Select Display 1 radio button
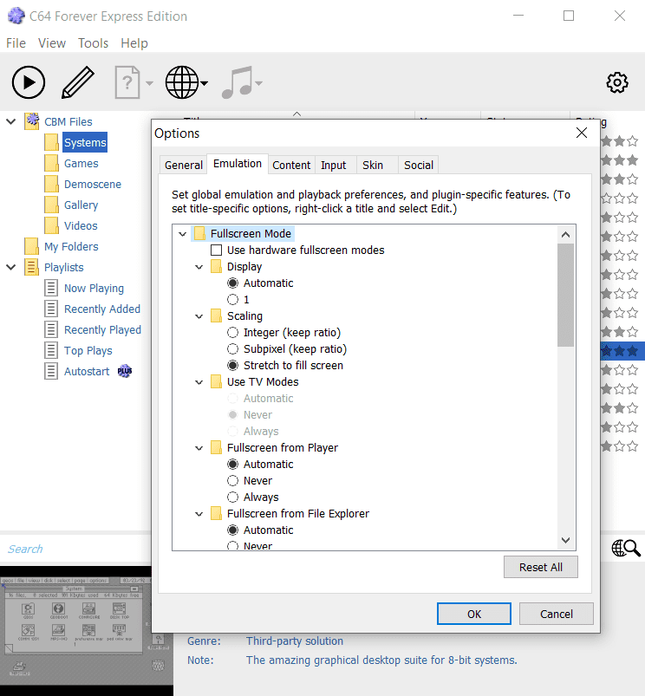645x696 pixels. point(232,300)
